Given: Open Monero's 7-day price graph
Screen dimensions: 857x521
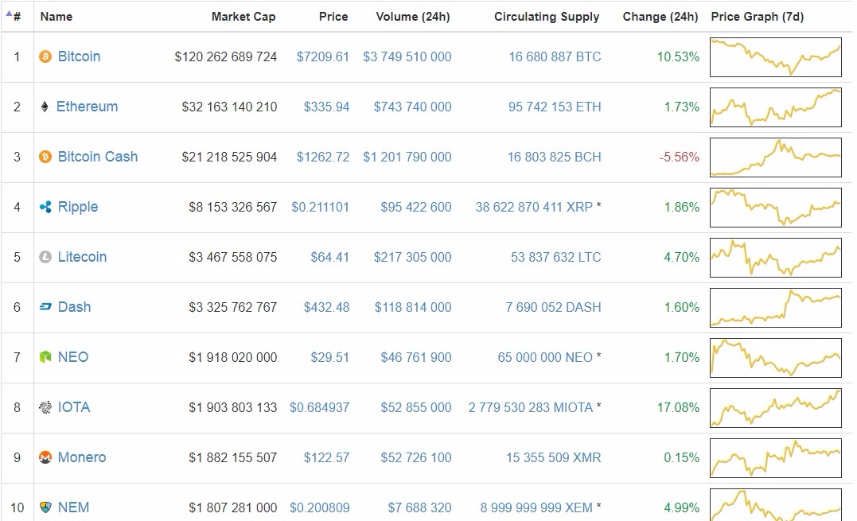Looking at the screenshot, I should [x=776, y=457].
